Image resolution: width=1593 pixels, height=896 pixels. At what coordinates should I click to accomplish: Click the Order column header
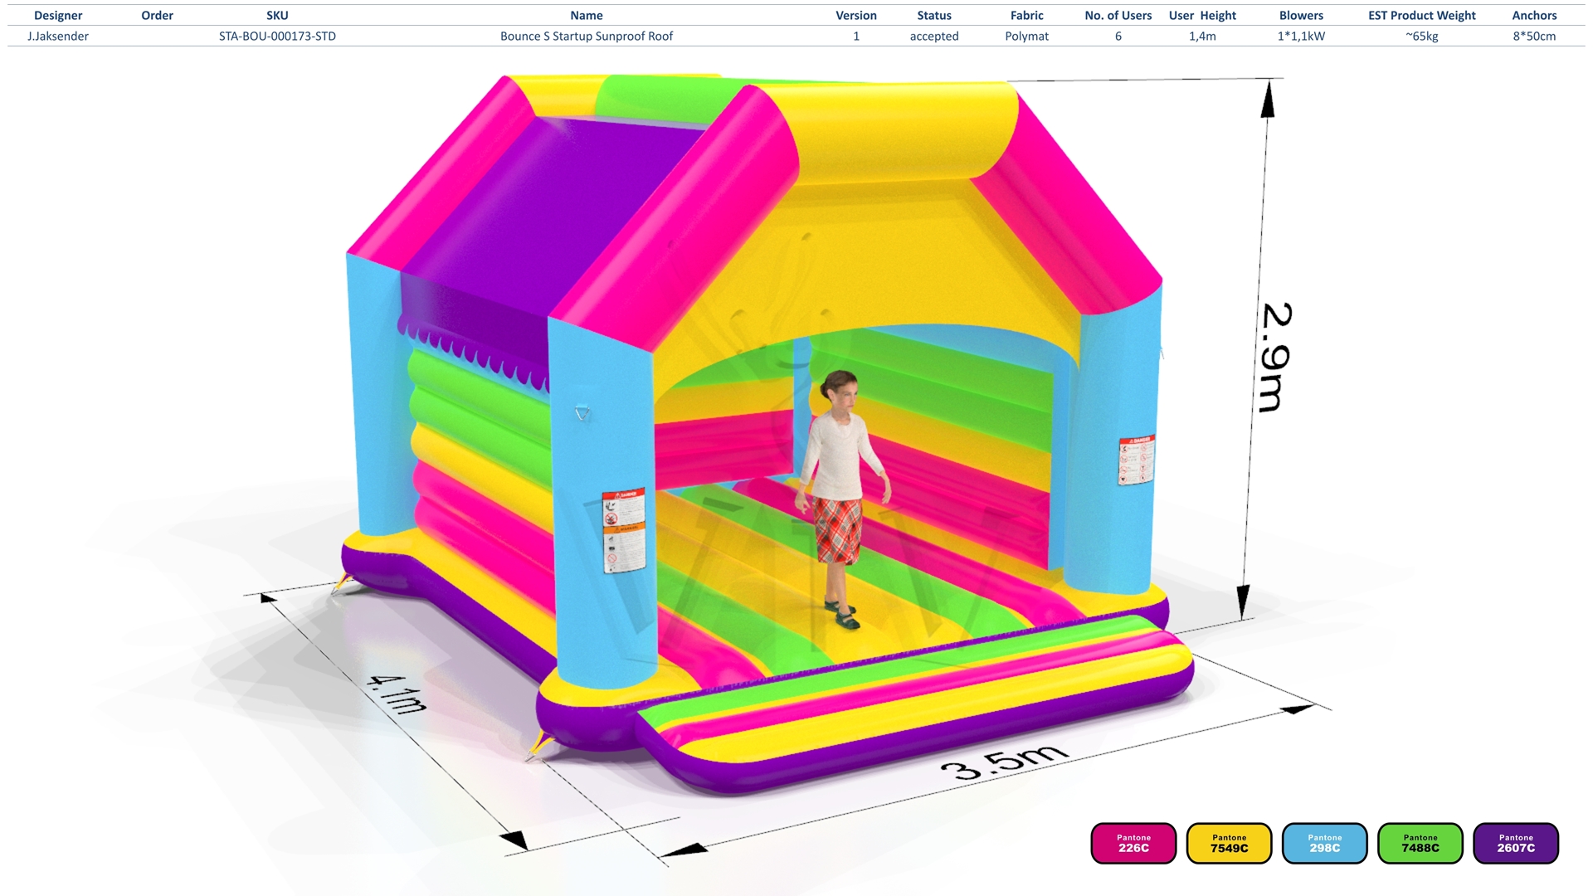coord(157,15)
